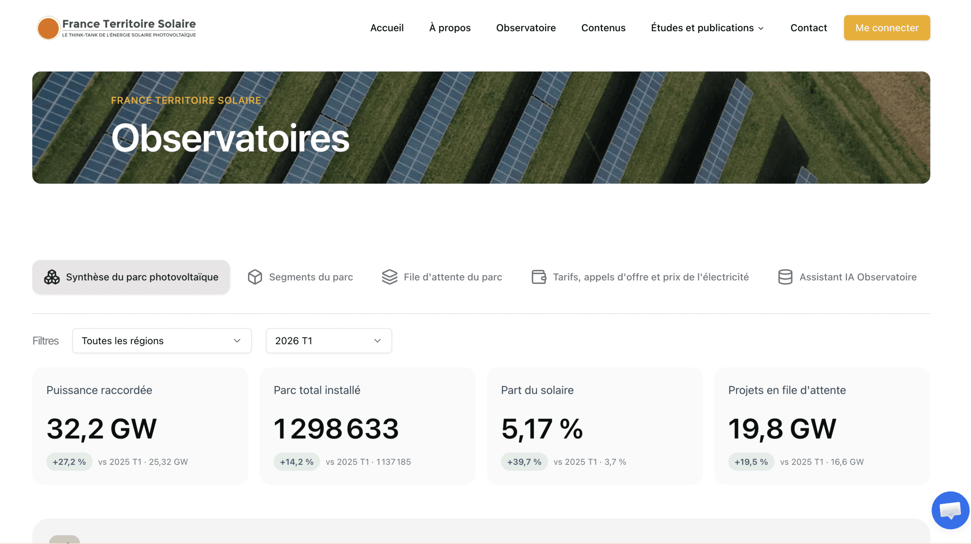Click the Me connecter button
971x544 pixels.
click(887, 28)
